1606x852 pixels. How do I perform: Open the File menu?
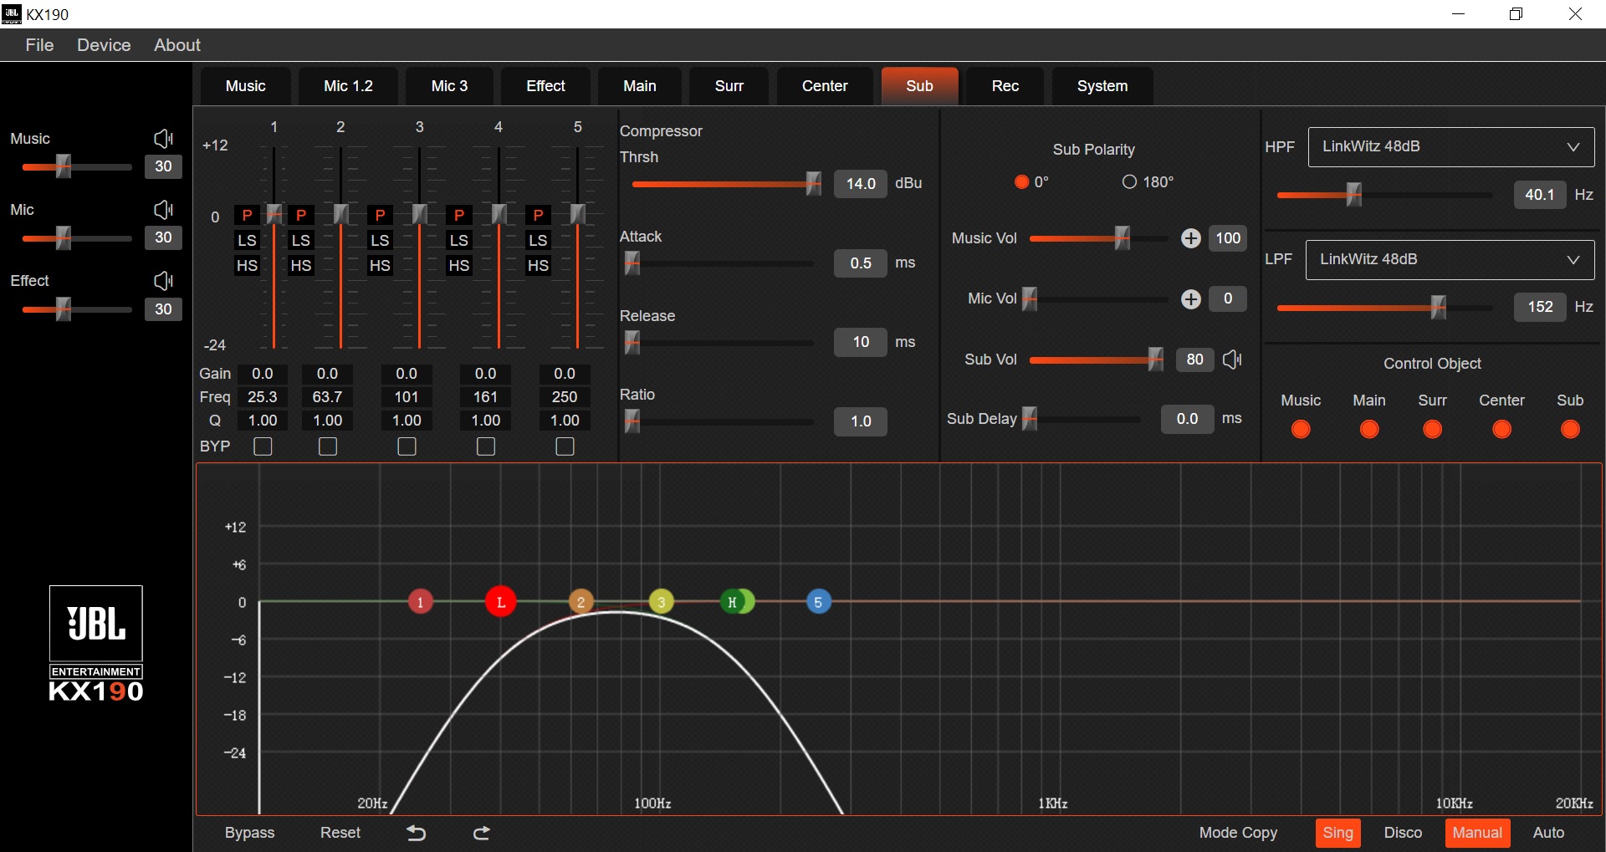pyautogui.click(x=39, y=45)
